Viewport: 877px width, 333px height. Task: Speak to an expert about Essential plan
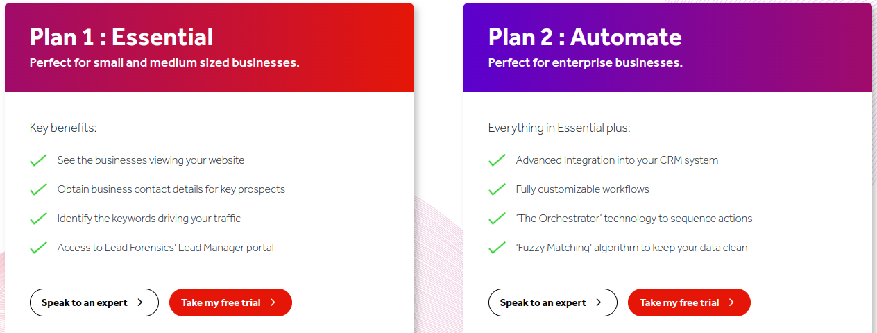[x=94, y=302]
